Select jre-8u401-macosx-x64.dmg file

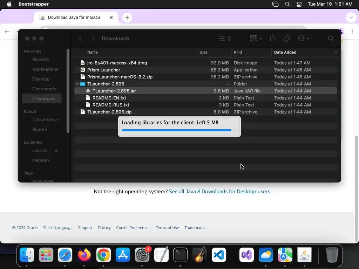point(205,63)
